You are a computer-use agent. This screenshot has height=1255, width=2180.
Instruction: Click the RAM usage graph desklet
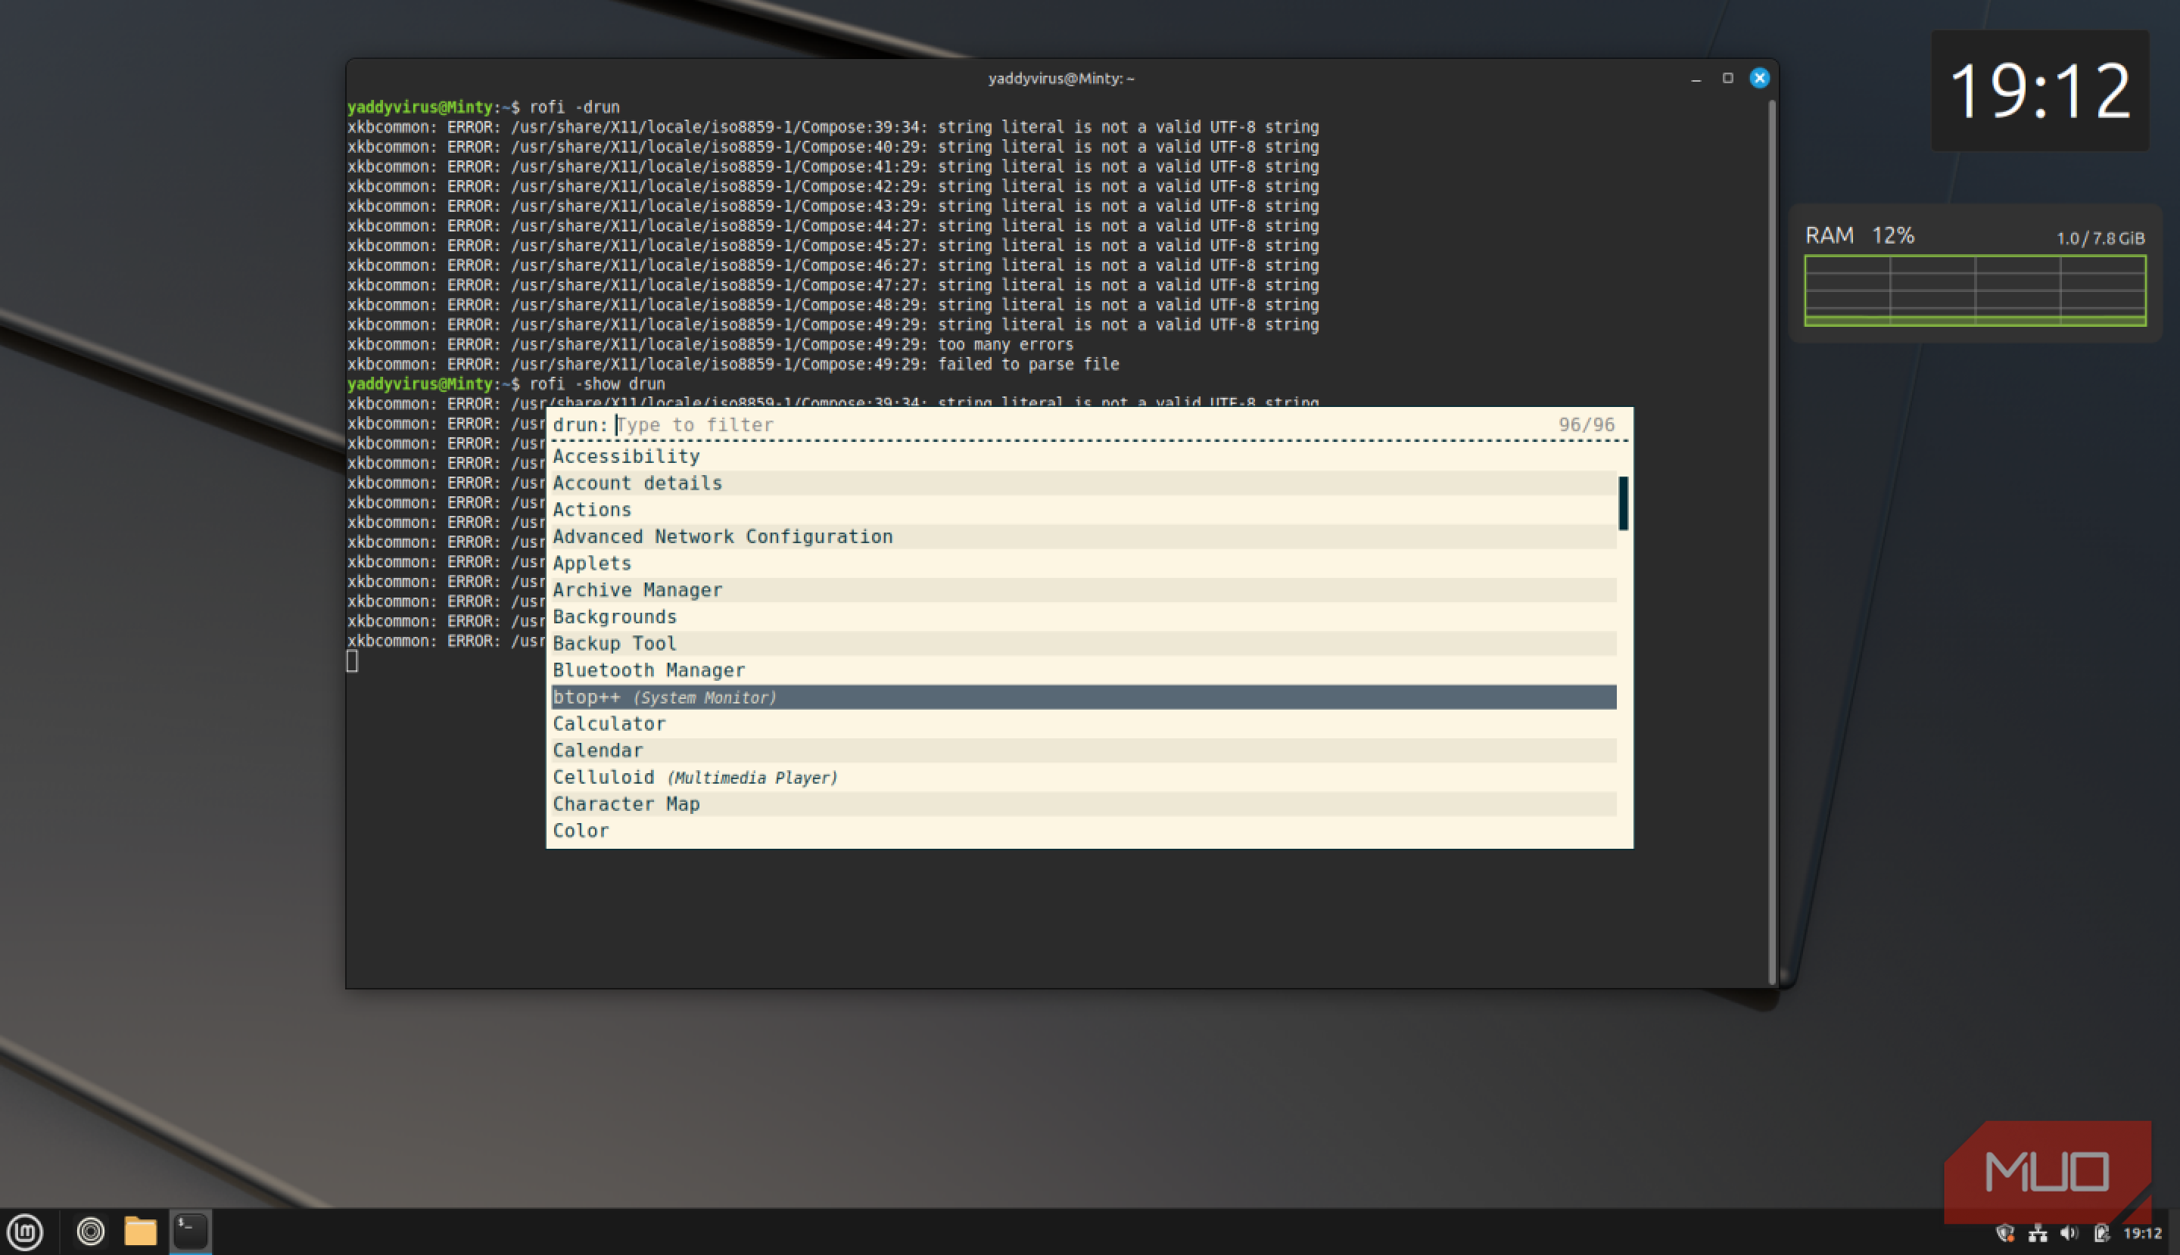click(x=1975, y=290)
